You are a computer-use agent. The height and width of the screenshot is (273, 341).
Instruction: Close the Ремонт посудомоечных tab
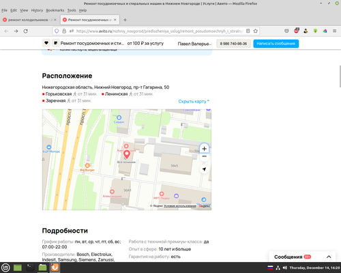[115, 20]
